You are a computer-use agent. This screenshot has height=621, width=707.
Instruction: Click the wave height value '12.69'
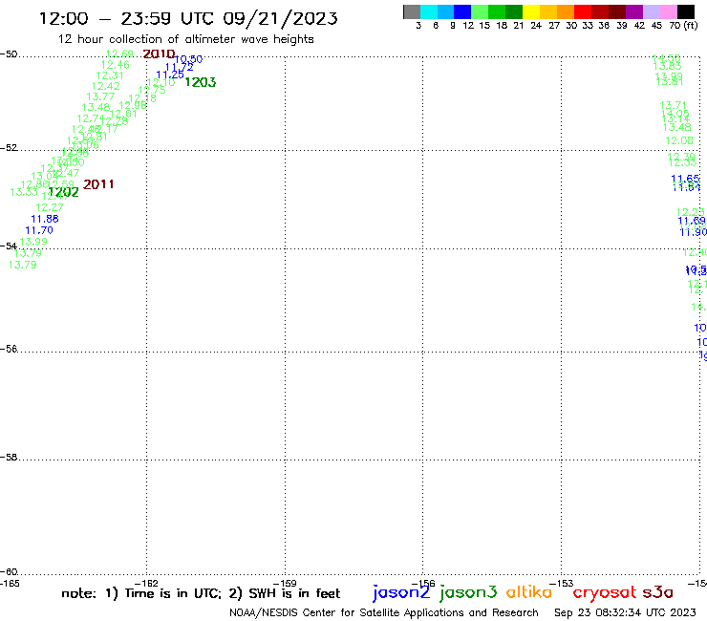coord(119,54)
